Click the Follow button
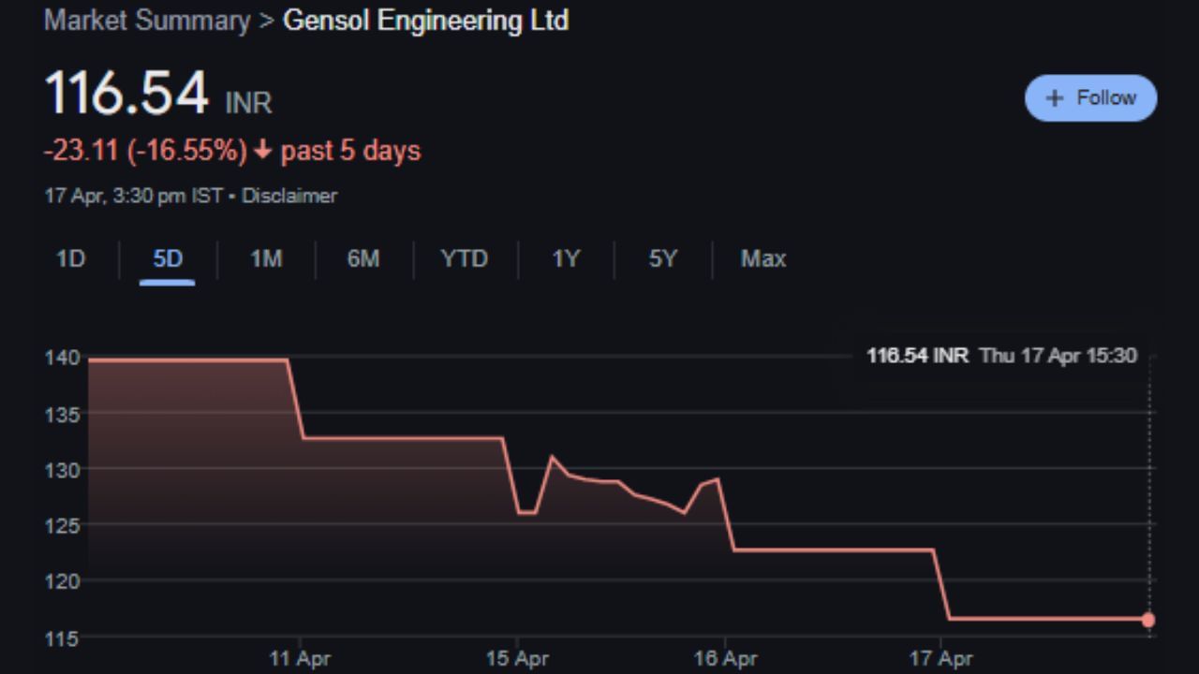The height and width of the screenshot is (674, 1199). pos(1090,98)
